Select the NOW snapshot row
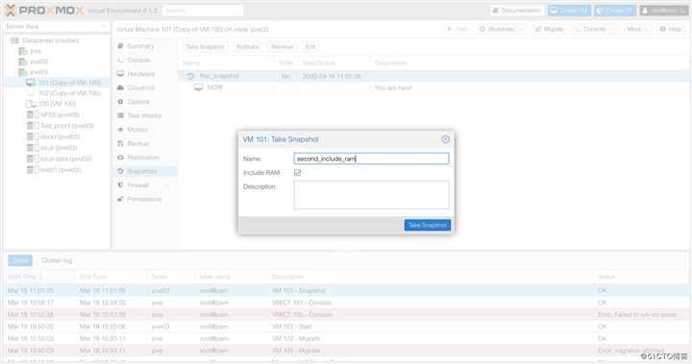 click(432, 87)
